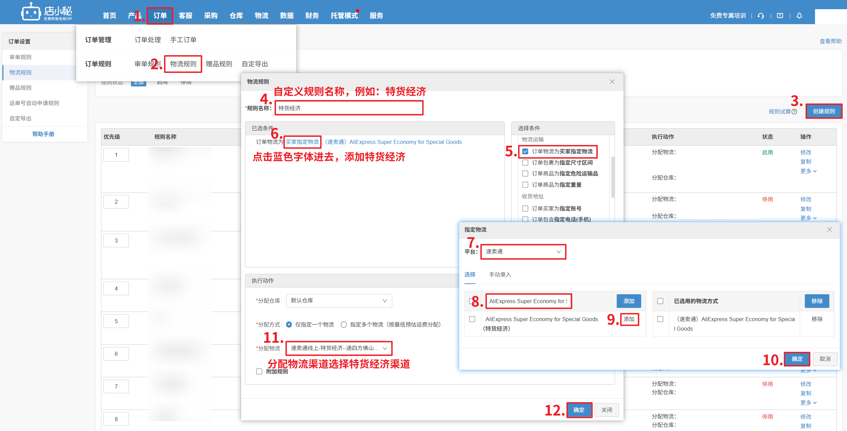Switch to the 手动录入 tab

[x=500, y=275]
